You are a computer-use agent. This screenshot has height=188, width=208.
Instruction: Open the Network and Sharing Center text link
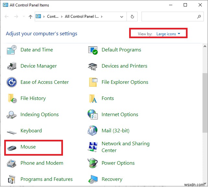pyautogui.click(x=126, y=147)
